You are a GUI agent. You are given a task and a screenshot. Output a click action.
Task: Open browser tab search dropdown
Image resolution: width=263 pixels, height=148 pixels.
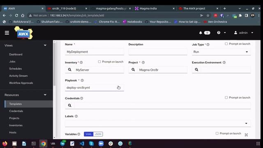tap(240, 8)
